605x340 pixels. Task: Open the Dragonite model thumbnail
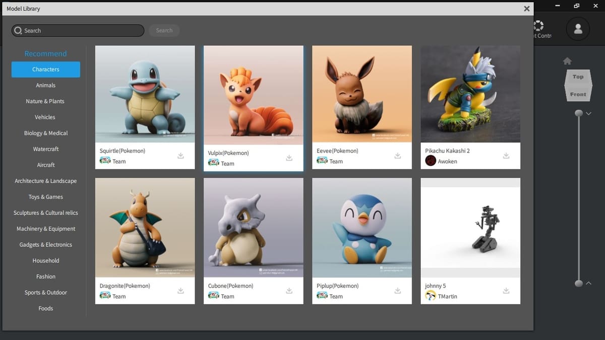tap(145, 228)
